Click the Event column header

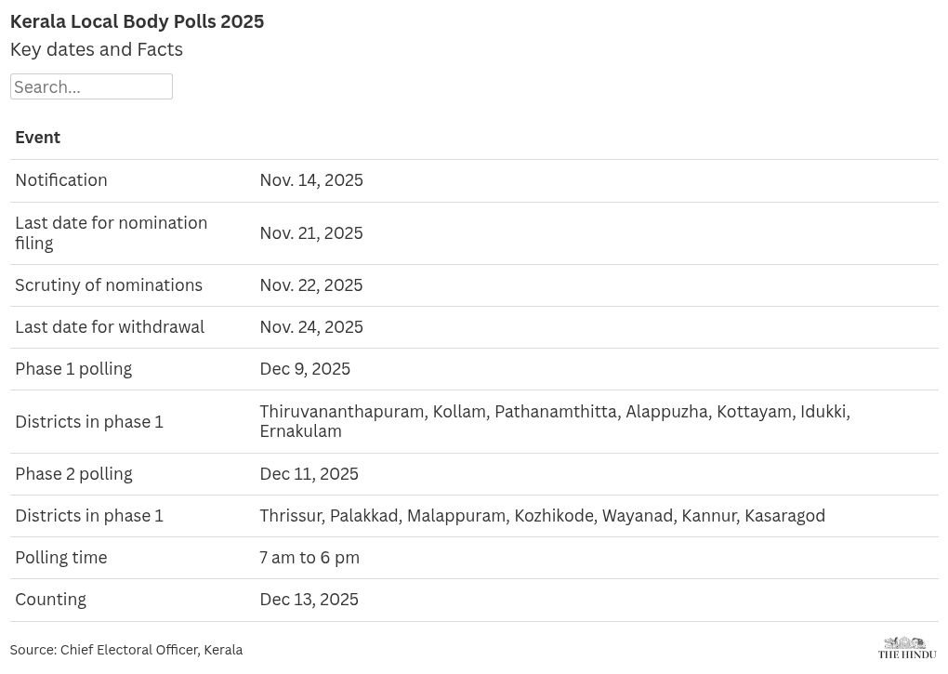pyautogui.click(x=37, y=138)
